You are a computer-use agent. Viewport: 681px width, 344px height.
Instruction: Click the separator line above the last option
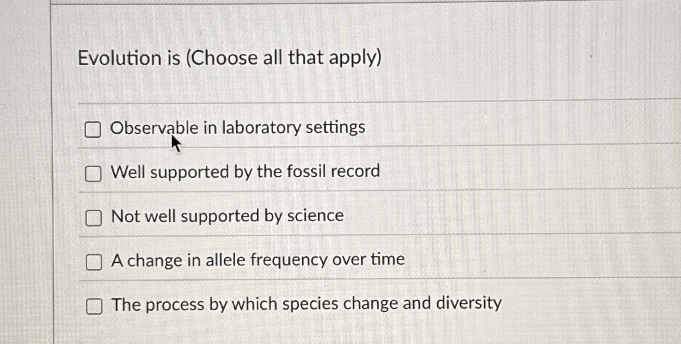pos(342,282)
